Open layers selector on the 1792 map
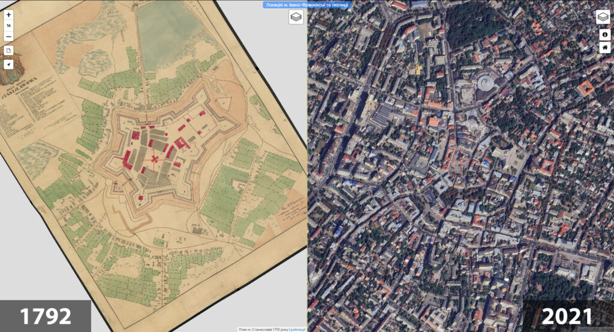 coord(296,17)
